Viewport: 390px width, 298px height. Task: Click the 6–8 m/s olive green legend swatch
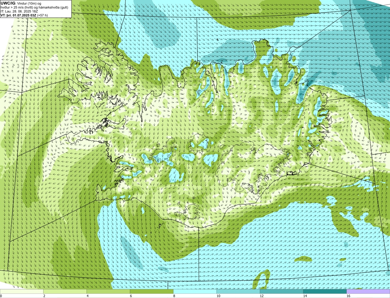click(x=152, y=291)
